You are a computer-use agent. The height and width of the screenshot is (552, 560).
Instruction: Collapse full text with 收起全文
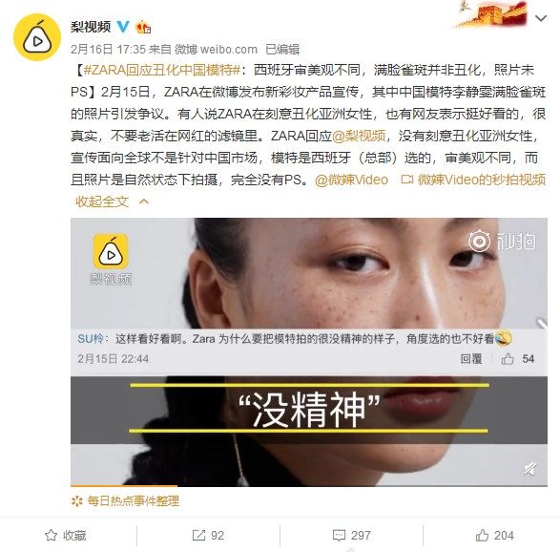(102, 202)
